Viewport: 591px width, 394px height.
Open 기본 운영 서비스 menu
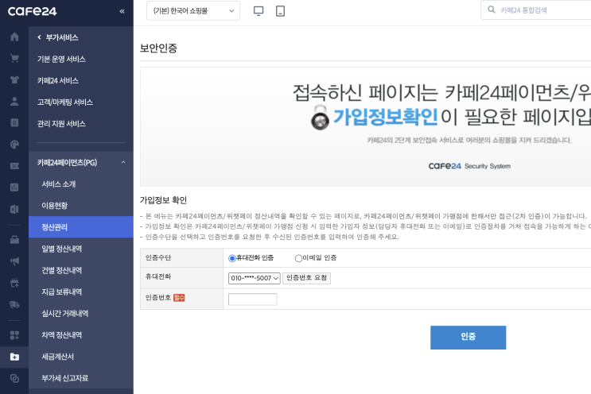pos(61,59)
